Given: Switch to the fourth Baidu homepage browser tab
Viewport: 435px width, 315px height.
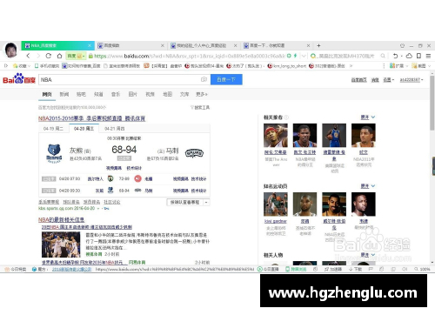Looking at the screenshot, I should 277,45.
